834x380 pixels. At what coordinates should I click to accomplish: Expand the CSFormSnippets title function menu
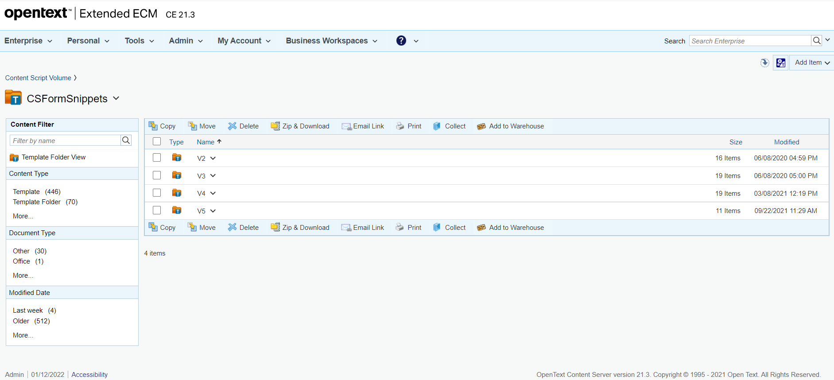click(116, 98)
